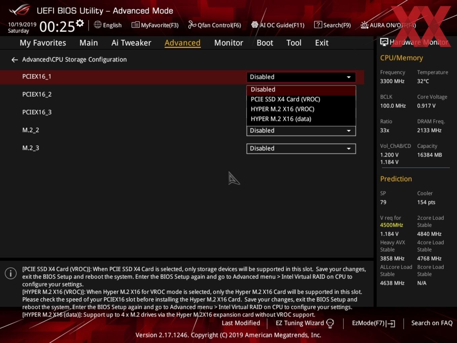
Task: Click the 3858 MHz Heavy AVX value
Action: click(392, 258)
